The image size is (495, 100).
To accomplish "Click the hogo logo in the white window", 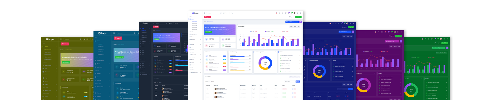I will coord(195,13).
